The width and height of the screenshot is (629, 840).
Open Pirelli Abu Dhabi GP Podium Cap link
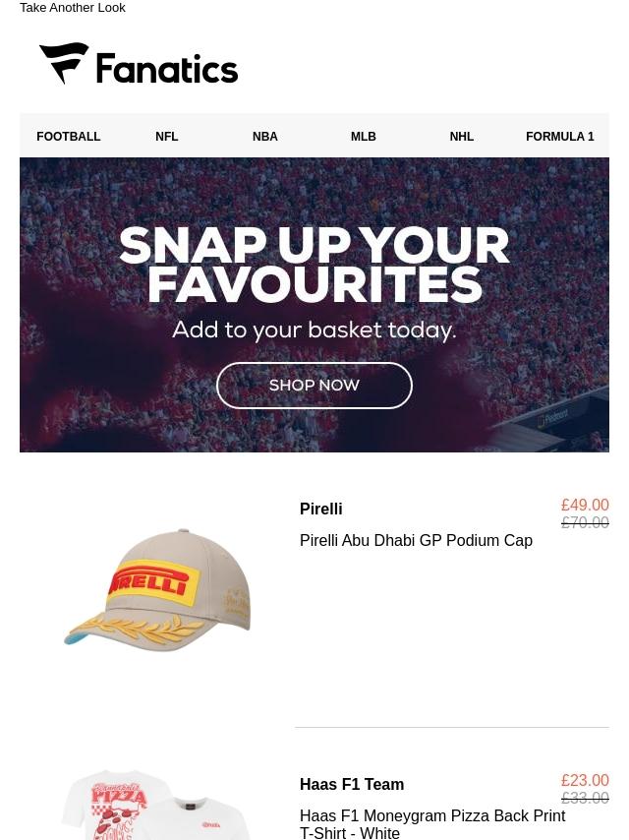coord(416,540)
